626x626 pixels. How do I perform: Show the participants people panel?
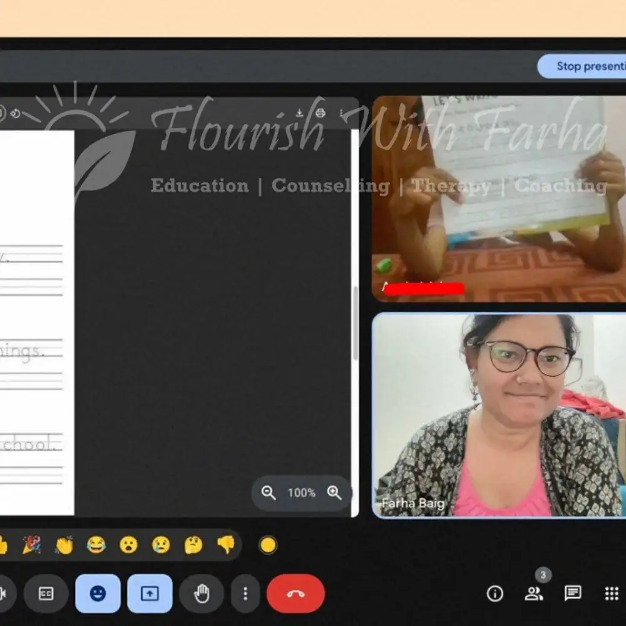pyautogui.click(x=534, y=593)
